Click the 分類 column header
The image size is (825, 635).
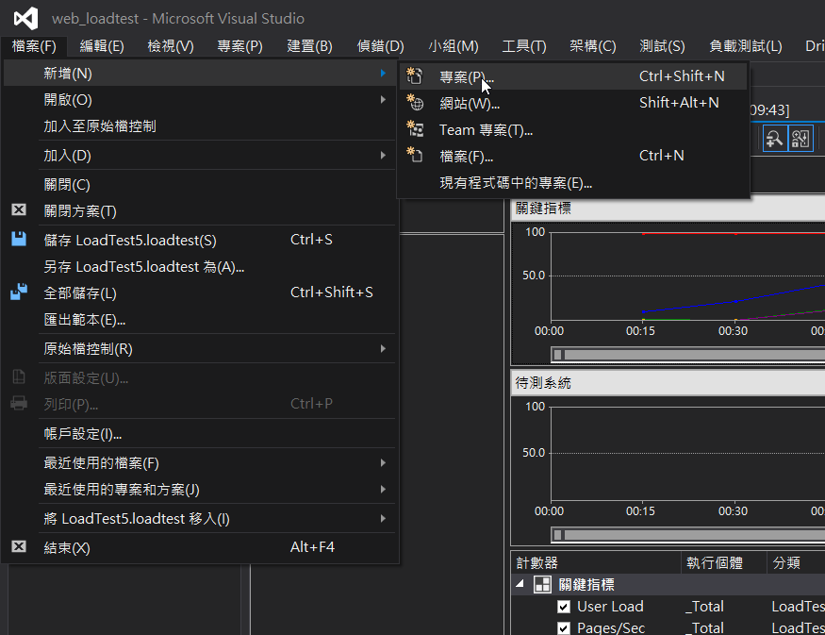[796, 563]
